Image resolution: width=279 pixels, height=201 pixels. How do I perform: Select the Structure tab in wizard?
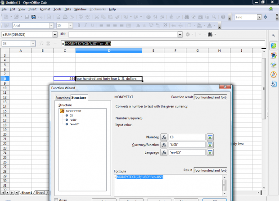[x=79, y=97]
